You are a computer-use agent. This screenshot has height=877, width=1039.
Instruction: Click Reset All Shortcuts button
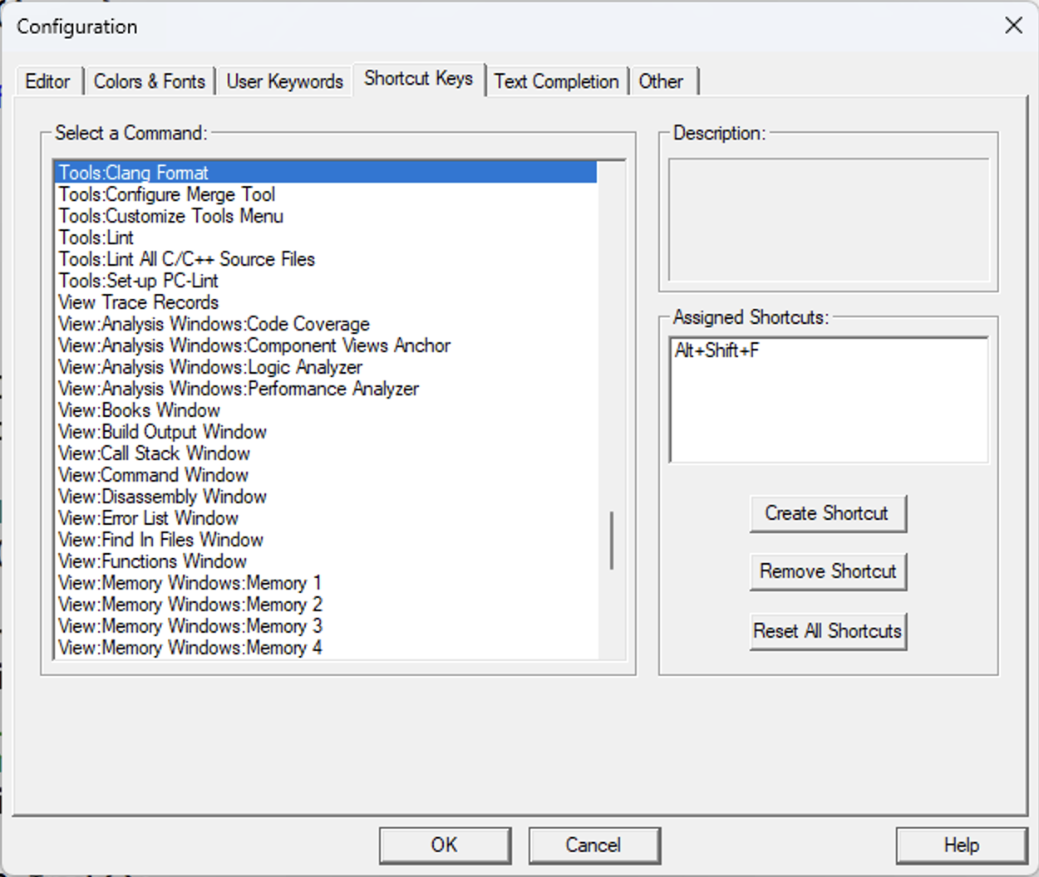(x=827, y=631)
